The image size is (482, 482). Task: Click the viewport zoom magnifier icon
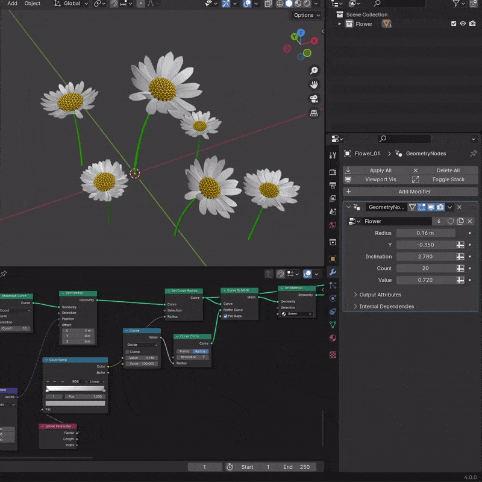pos(314,71)
